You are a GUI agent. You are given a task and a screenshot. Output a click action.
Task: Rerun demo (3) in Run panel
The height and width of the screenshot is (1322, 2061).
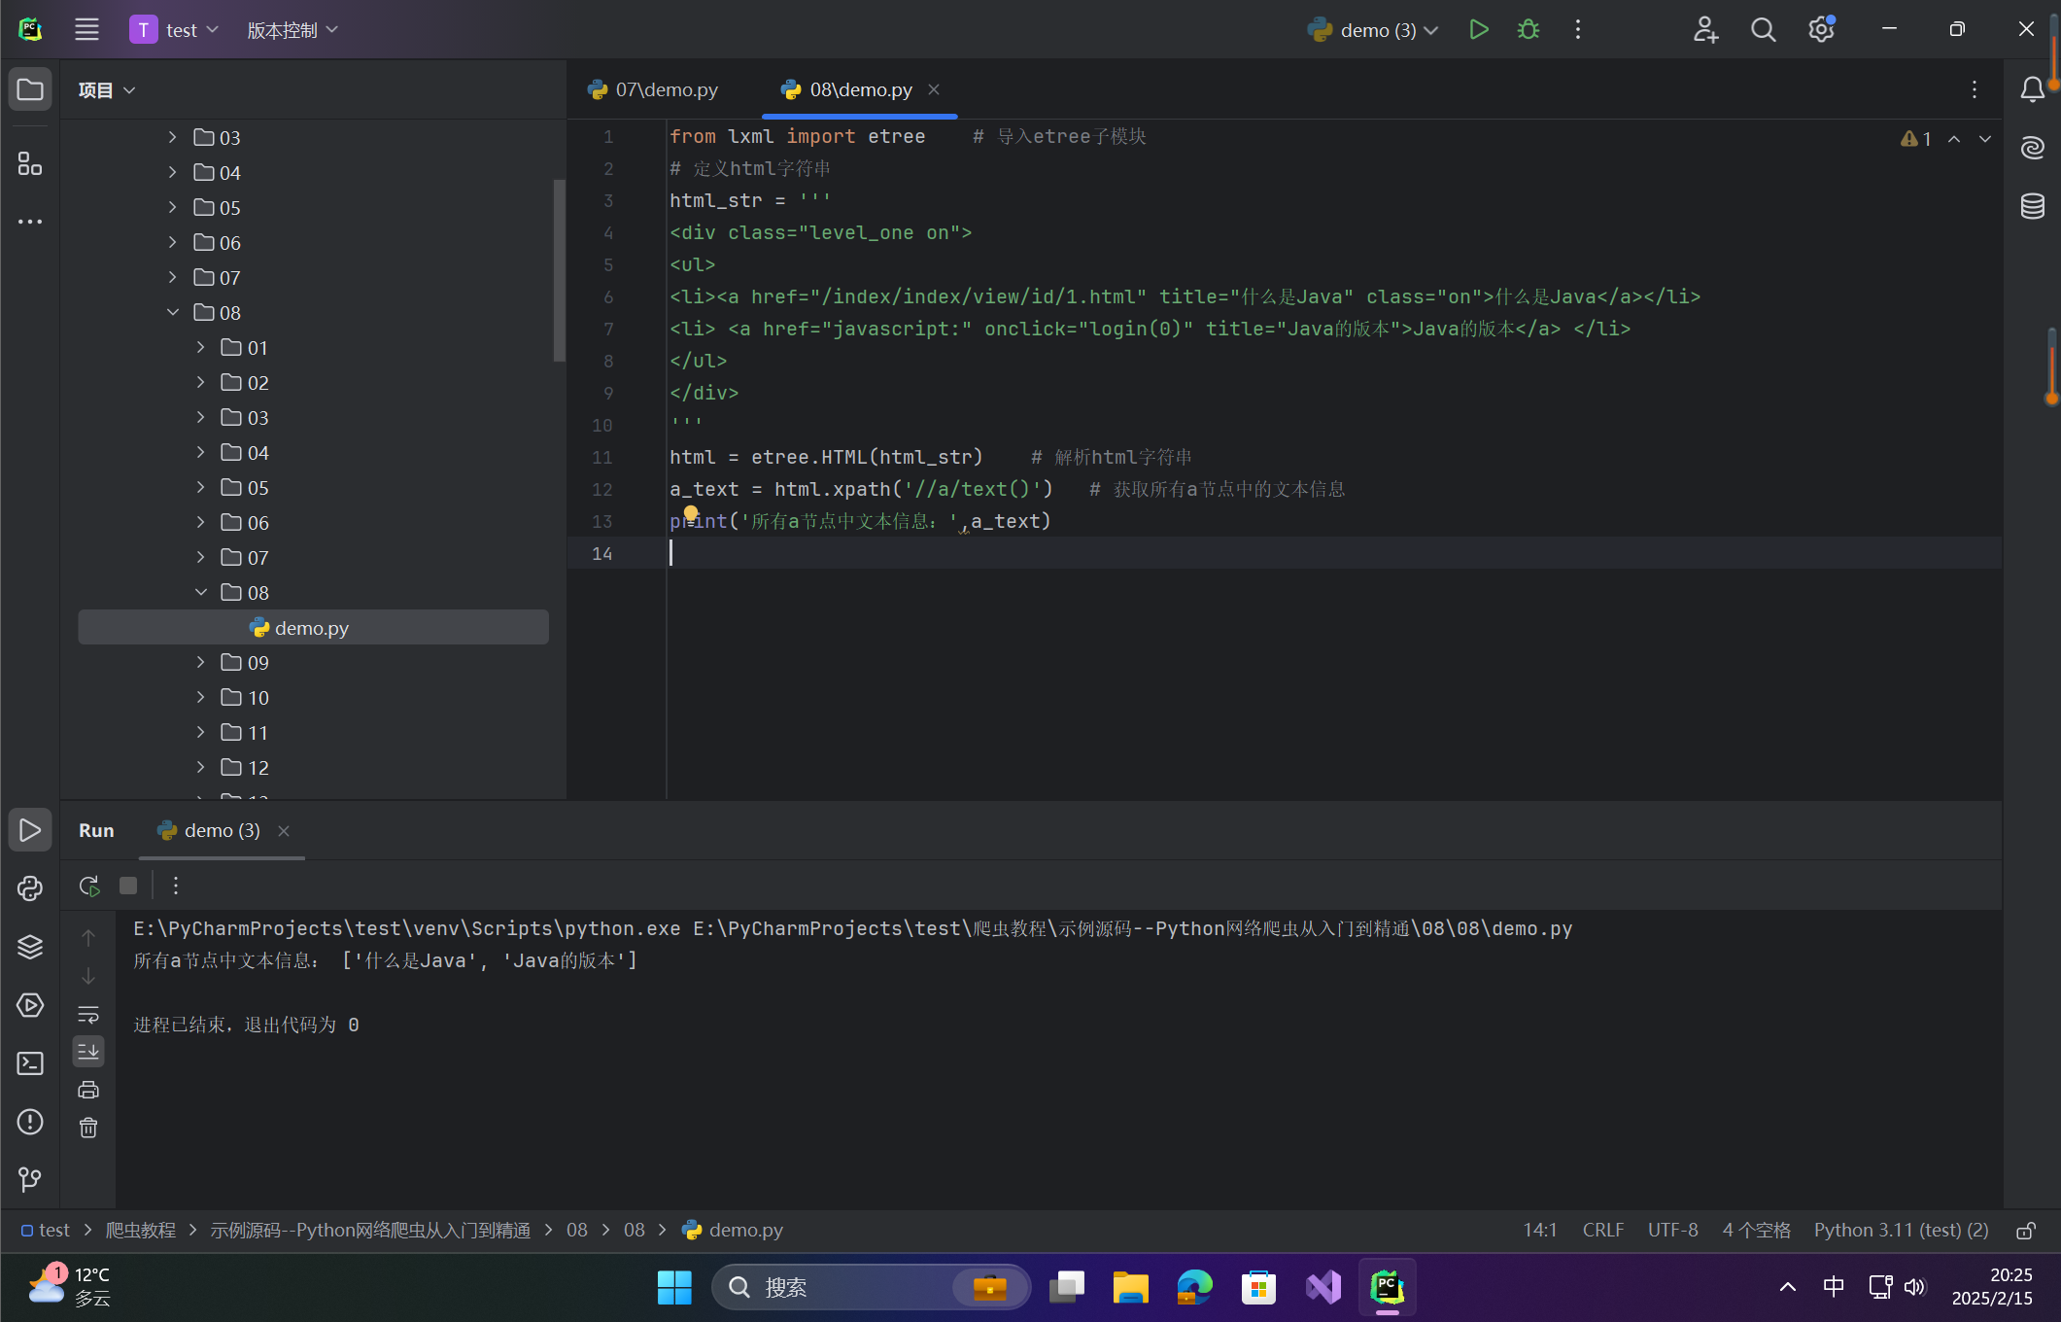tap(89, 886)
